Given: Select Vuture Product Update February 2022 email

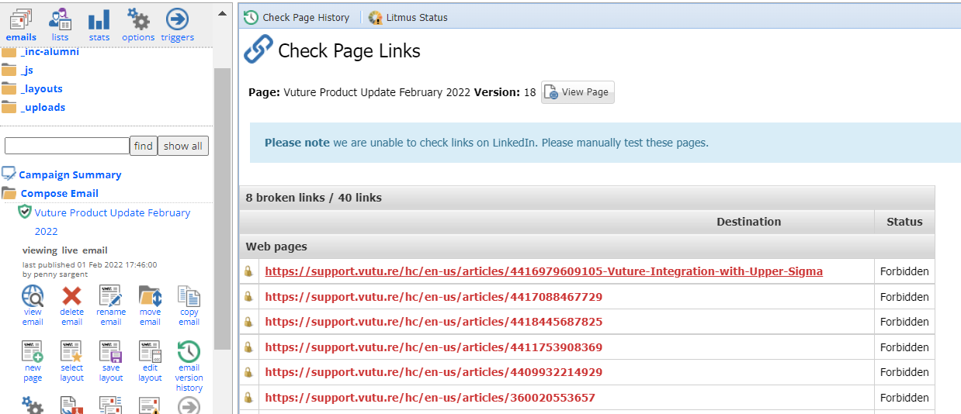Looking at the screenshot, I should pyautogui.click(x=113, y=222).
